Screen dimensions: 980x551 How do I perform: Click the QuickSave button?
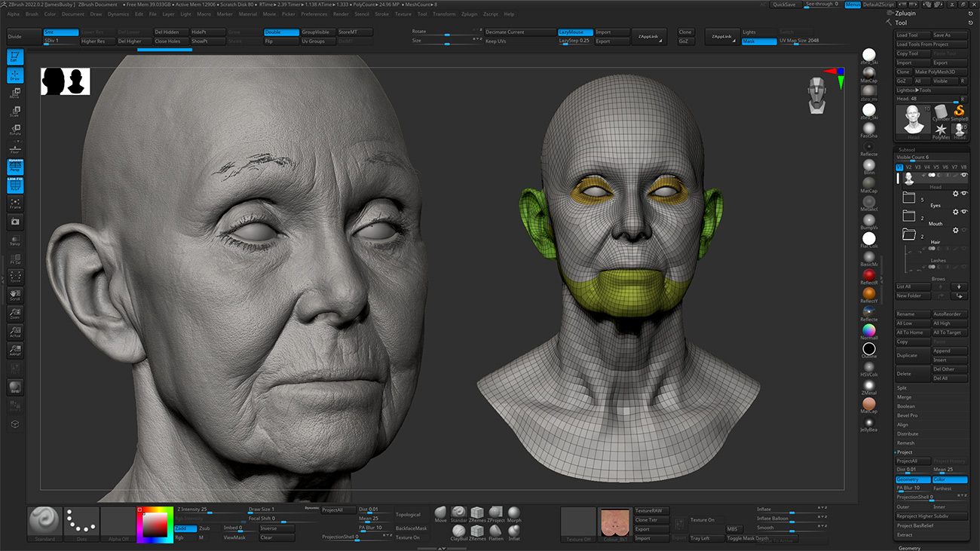click(784, 5)
